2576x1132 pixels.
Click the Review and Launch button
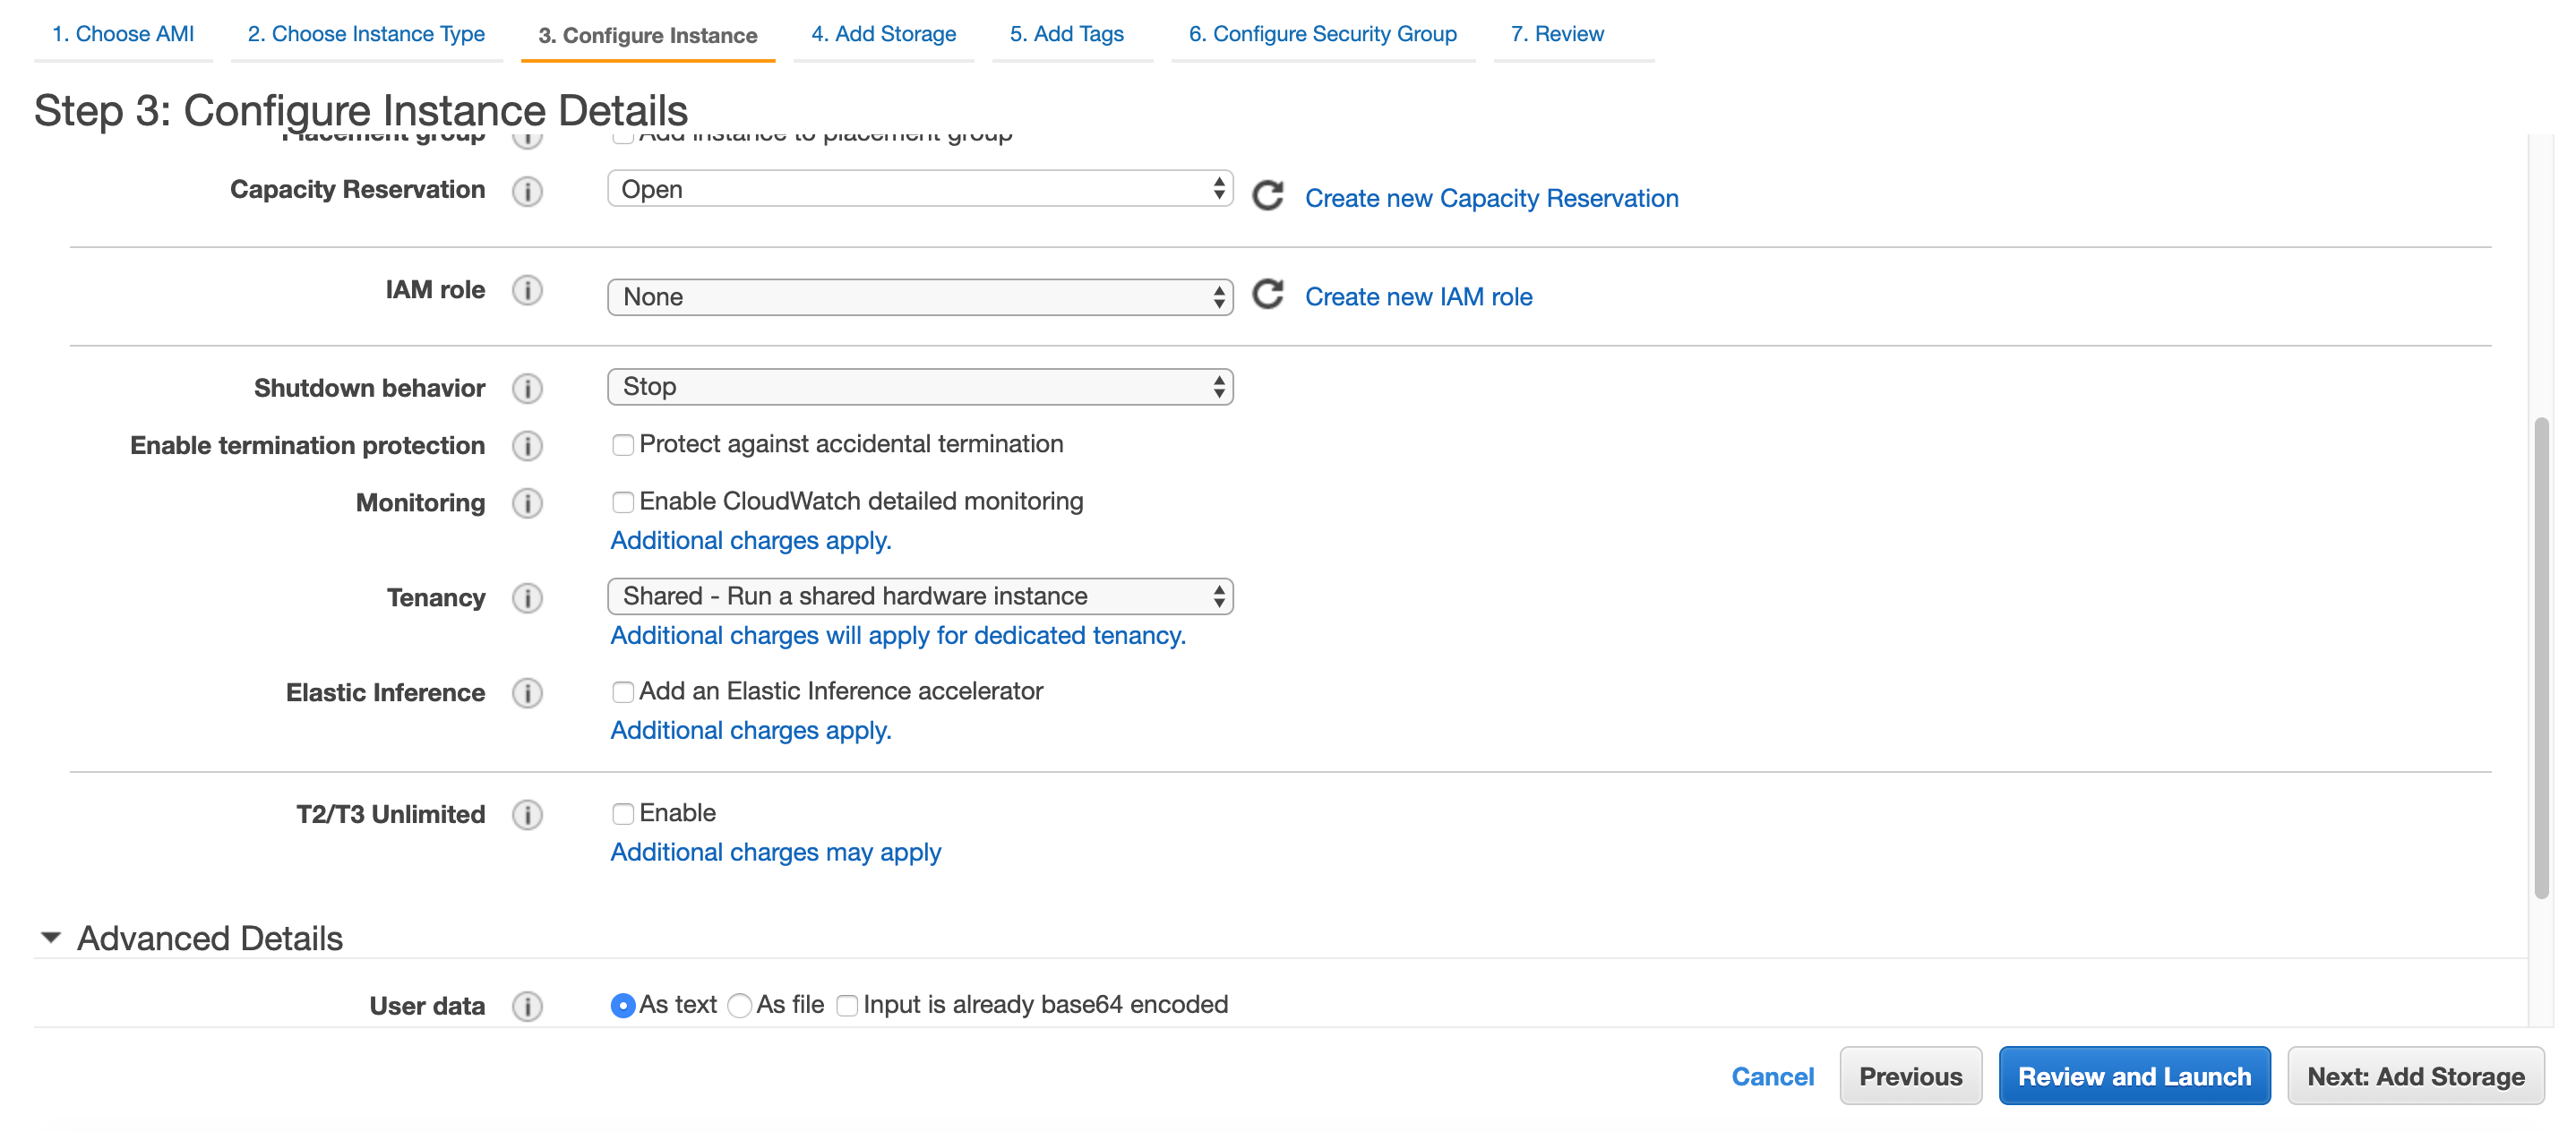click(2135, 1076)
